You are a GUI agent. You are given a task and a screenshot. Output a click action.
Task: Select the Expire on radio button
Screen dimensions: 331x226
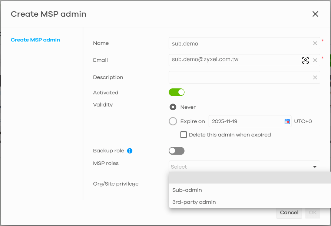pyautogui.click(x=173, y=121)
